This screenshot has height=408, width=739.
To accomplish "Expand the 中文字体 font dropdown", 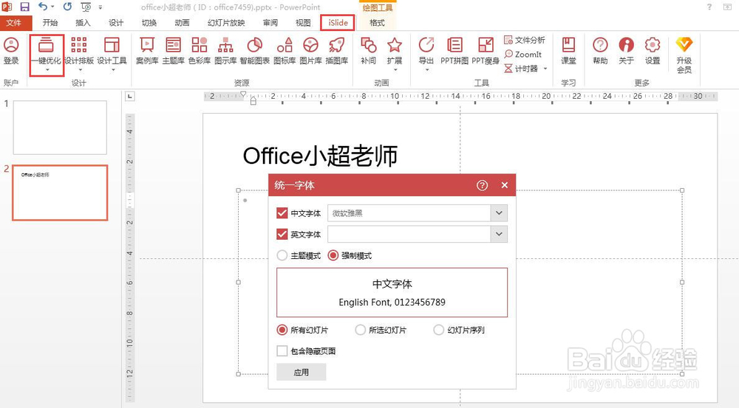I will pos(499,213).
